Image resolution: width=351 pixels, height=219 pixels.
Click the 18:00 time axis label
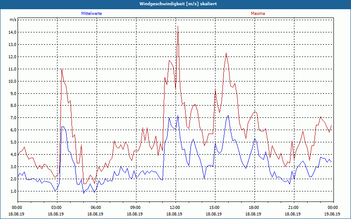coord(254,208)
